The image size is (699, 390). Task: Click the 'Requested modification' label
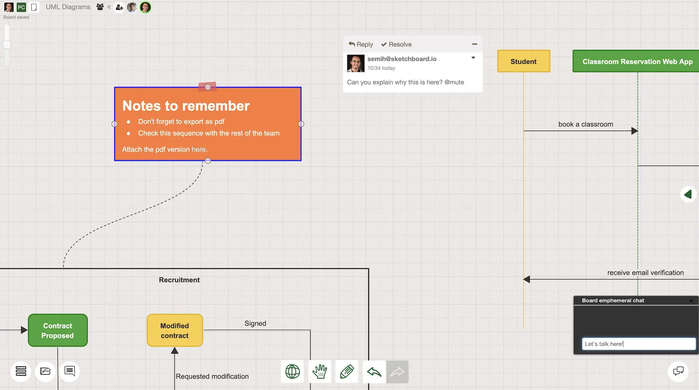point(212,376)
